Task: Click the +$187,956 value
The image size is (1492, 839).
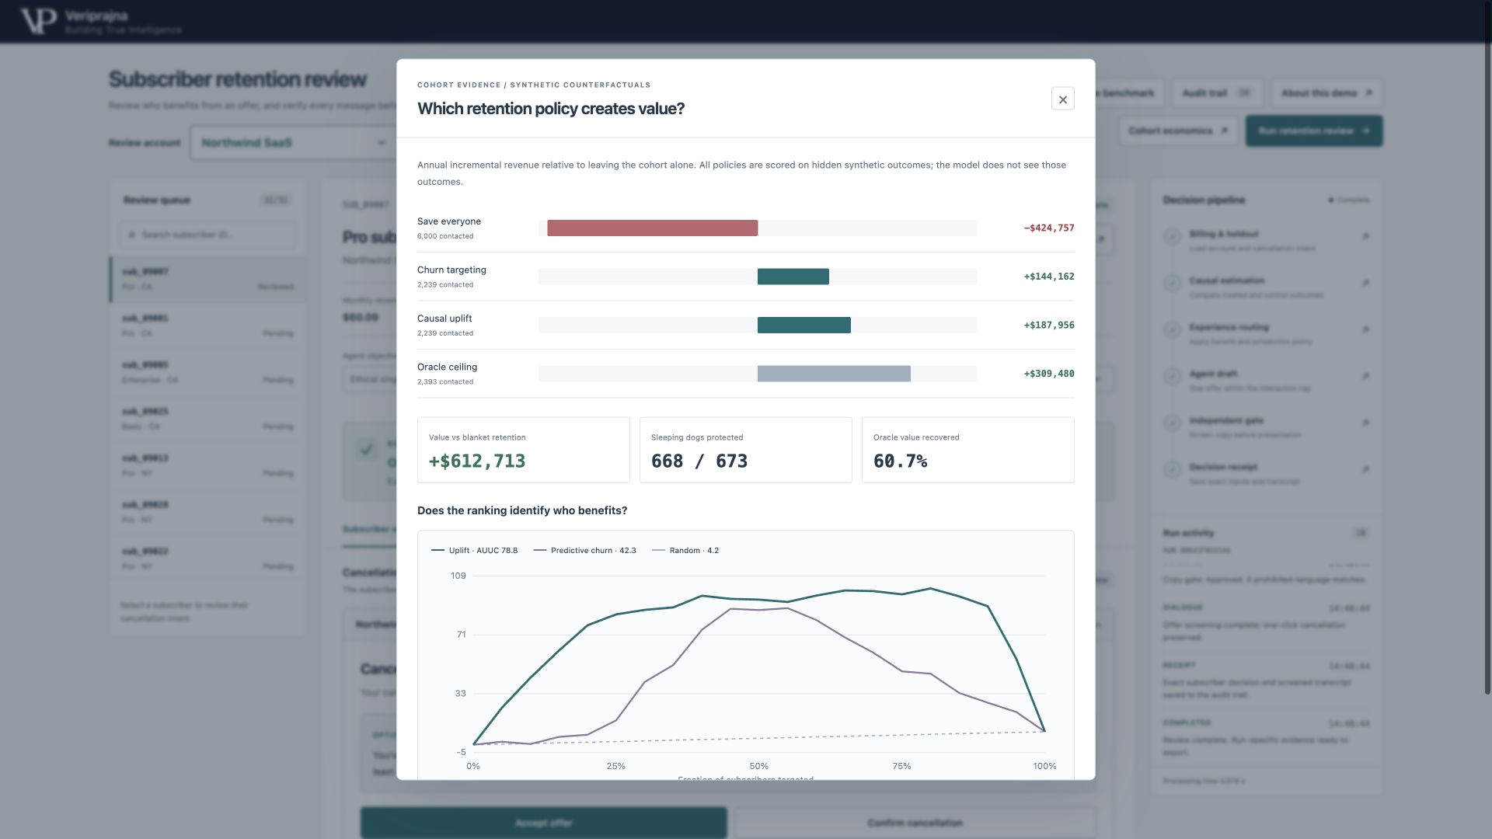Action: (1049, 325)
